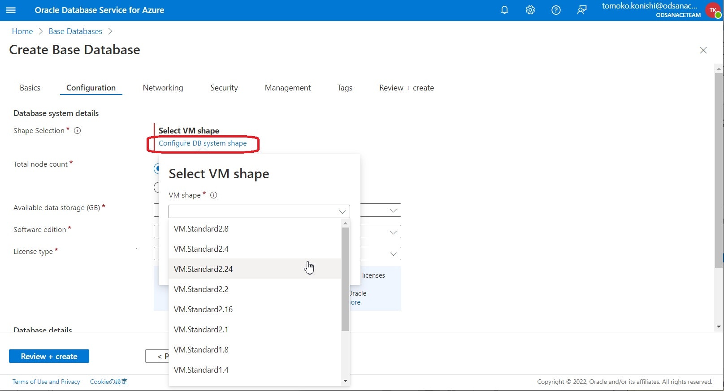Click the Review + create button
This screenshot has width=724, height=391.
49,357
